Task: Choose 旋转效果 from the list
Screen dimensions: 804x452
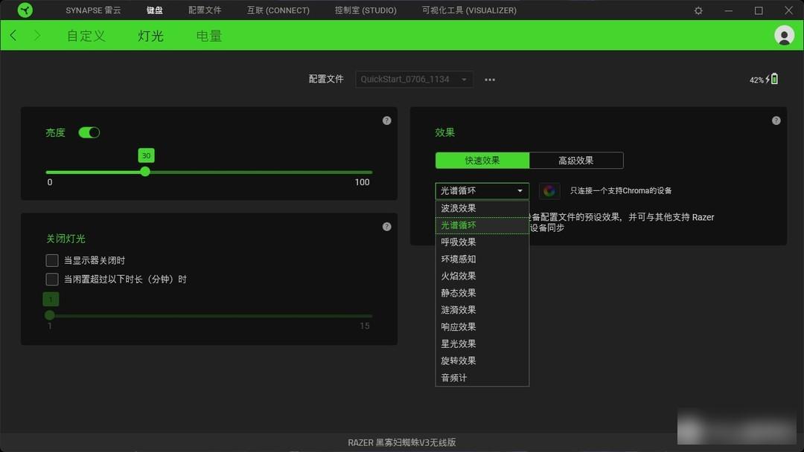Action: (x=482, y=361)
